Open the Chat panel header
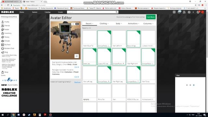This screenshot has width=208, height=117. point(190,75)
